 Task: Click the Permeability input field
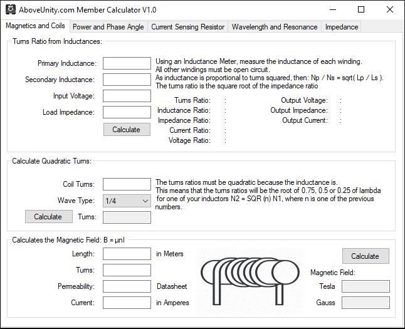[x=127, y=286]
